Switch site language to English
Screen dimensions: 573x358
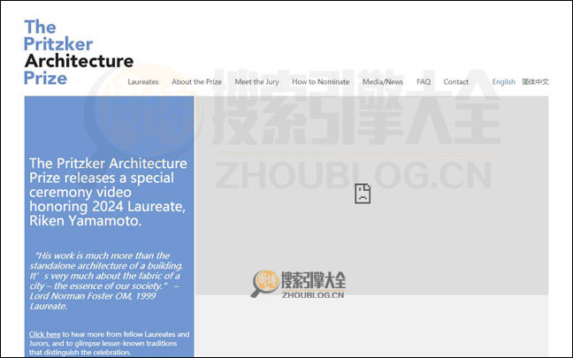pos(503,82)
